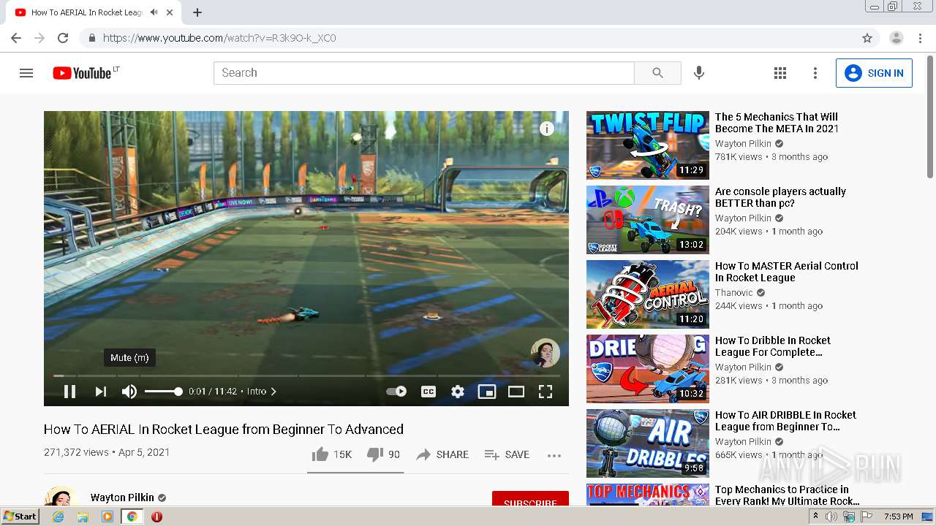Open the system tray volume icon
The image size is (936, 526).
click(x=831, y=517)
